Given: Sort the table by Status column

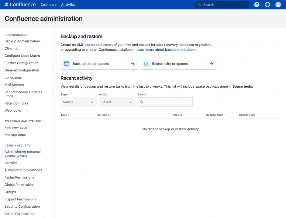Looking at the screenshot, I should tap(178, 115).
